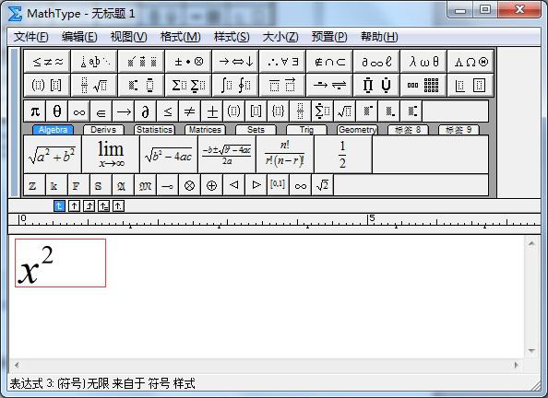Open the Greek lowercase letters palette
Screen dimensions: 548x398
pyautogui.click(x=423, y=62)
